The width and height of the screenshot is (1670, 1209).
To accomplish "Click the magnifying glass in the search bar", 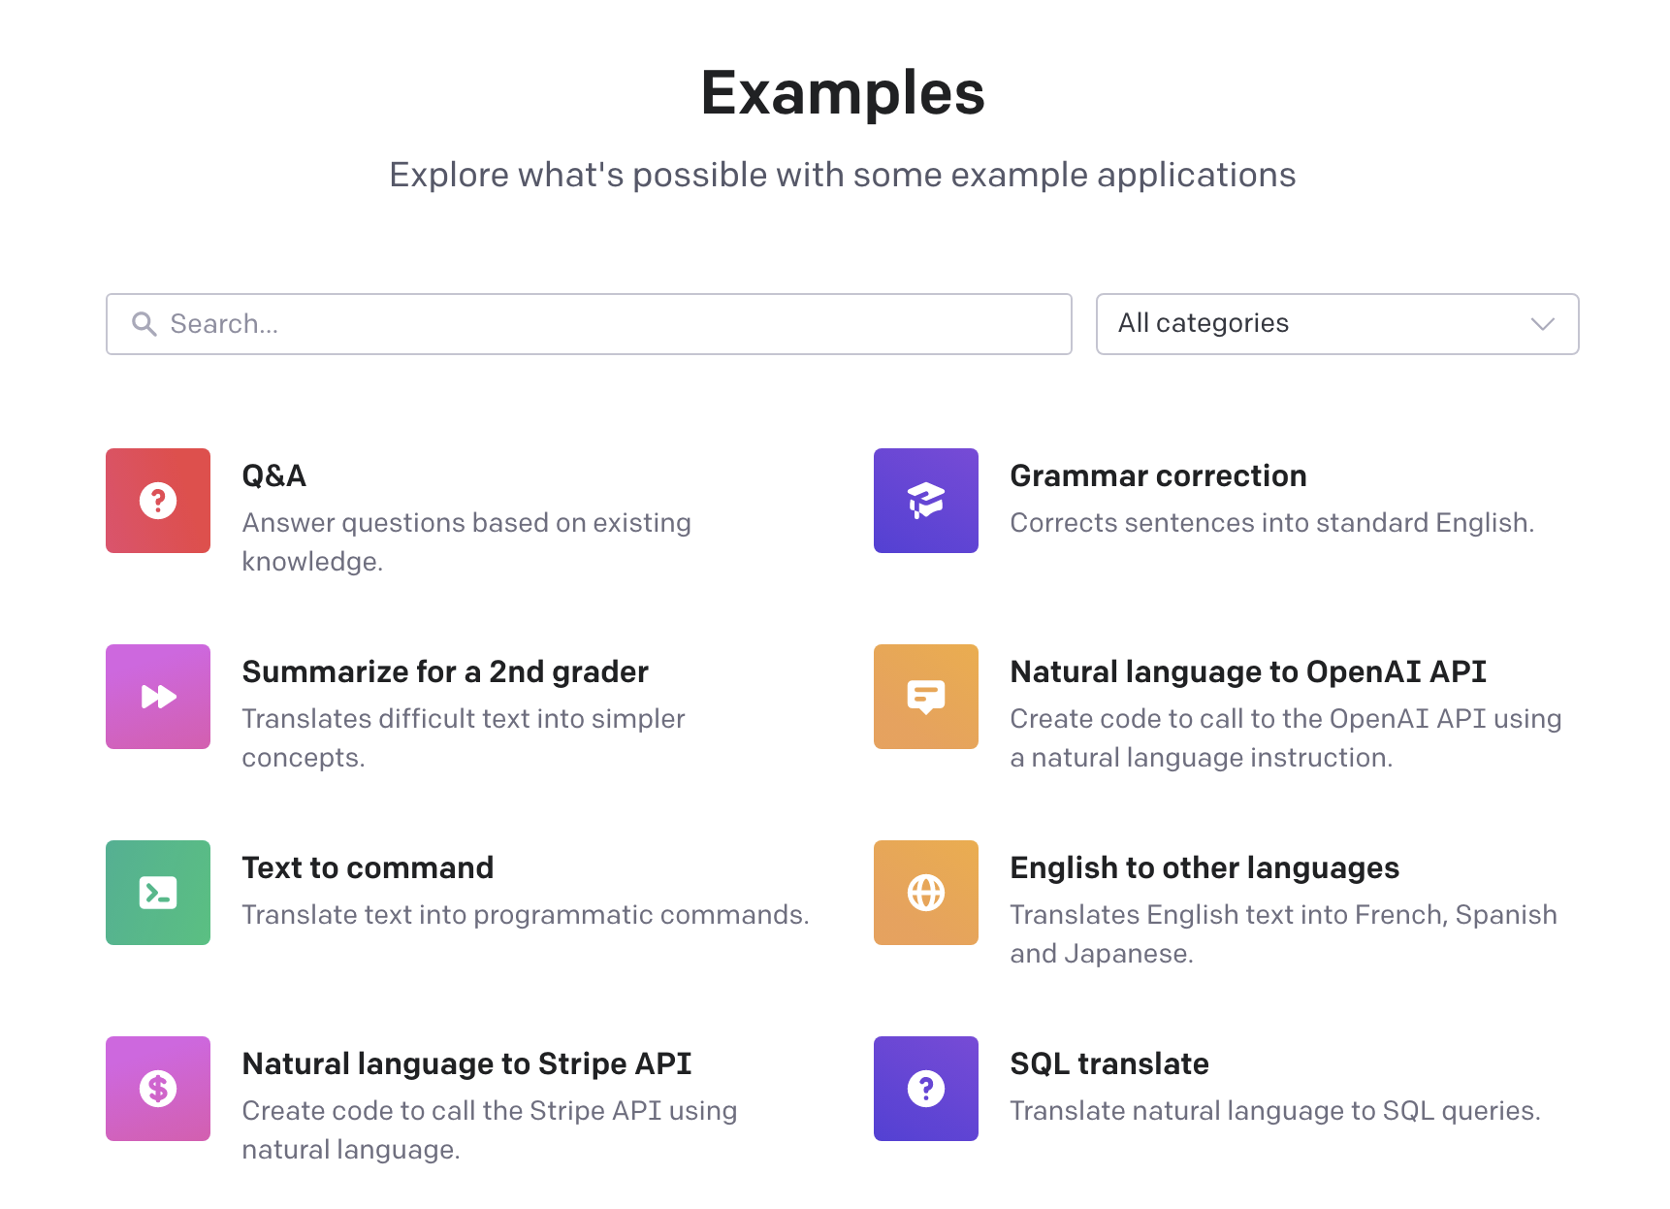I will [x=144, y=324].
